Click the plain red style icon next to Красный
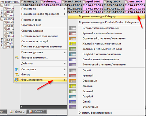The image size is (146, 116). coord(72,76)
